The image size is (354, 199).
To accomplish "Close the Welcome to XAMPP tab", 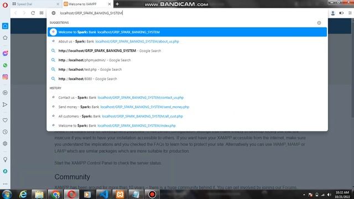I will click(110, 4).
